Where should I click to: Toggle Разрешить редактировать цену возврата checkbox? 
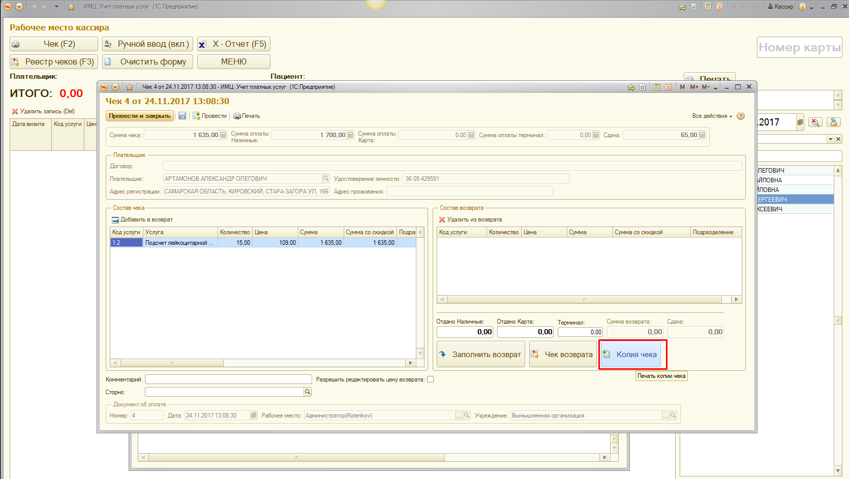(430, 379)
